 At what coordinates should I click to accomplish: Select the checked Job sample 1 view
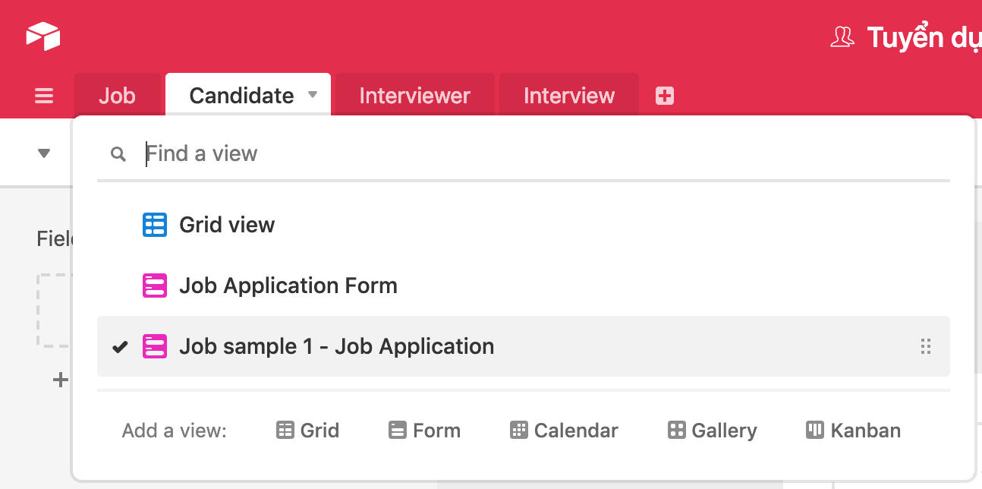(x=336, y=346)
